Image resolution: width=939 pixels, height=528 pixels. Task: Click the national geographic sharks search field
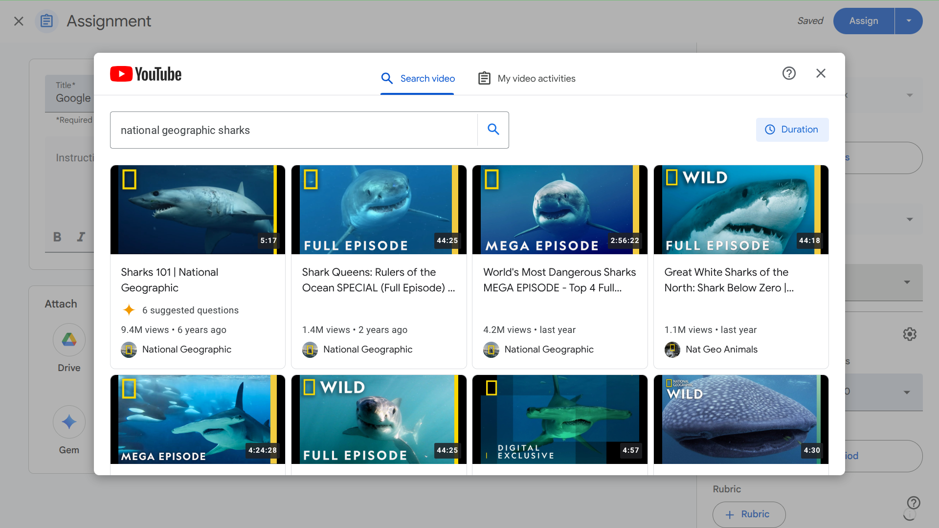(x=293, y=130)
